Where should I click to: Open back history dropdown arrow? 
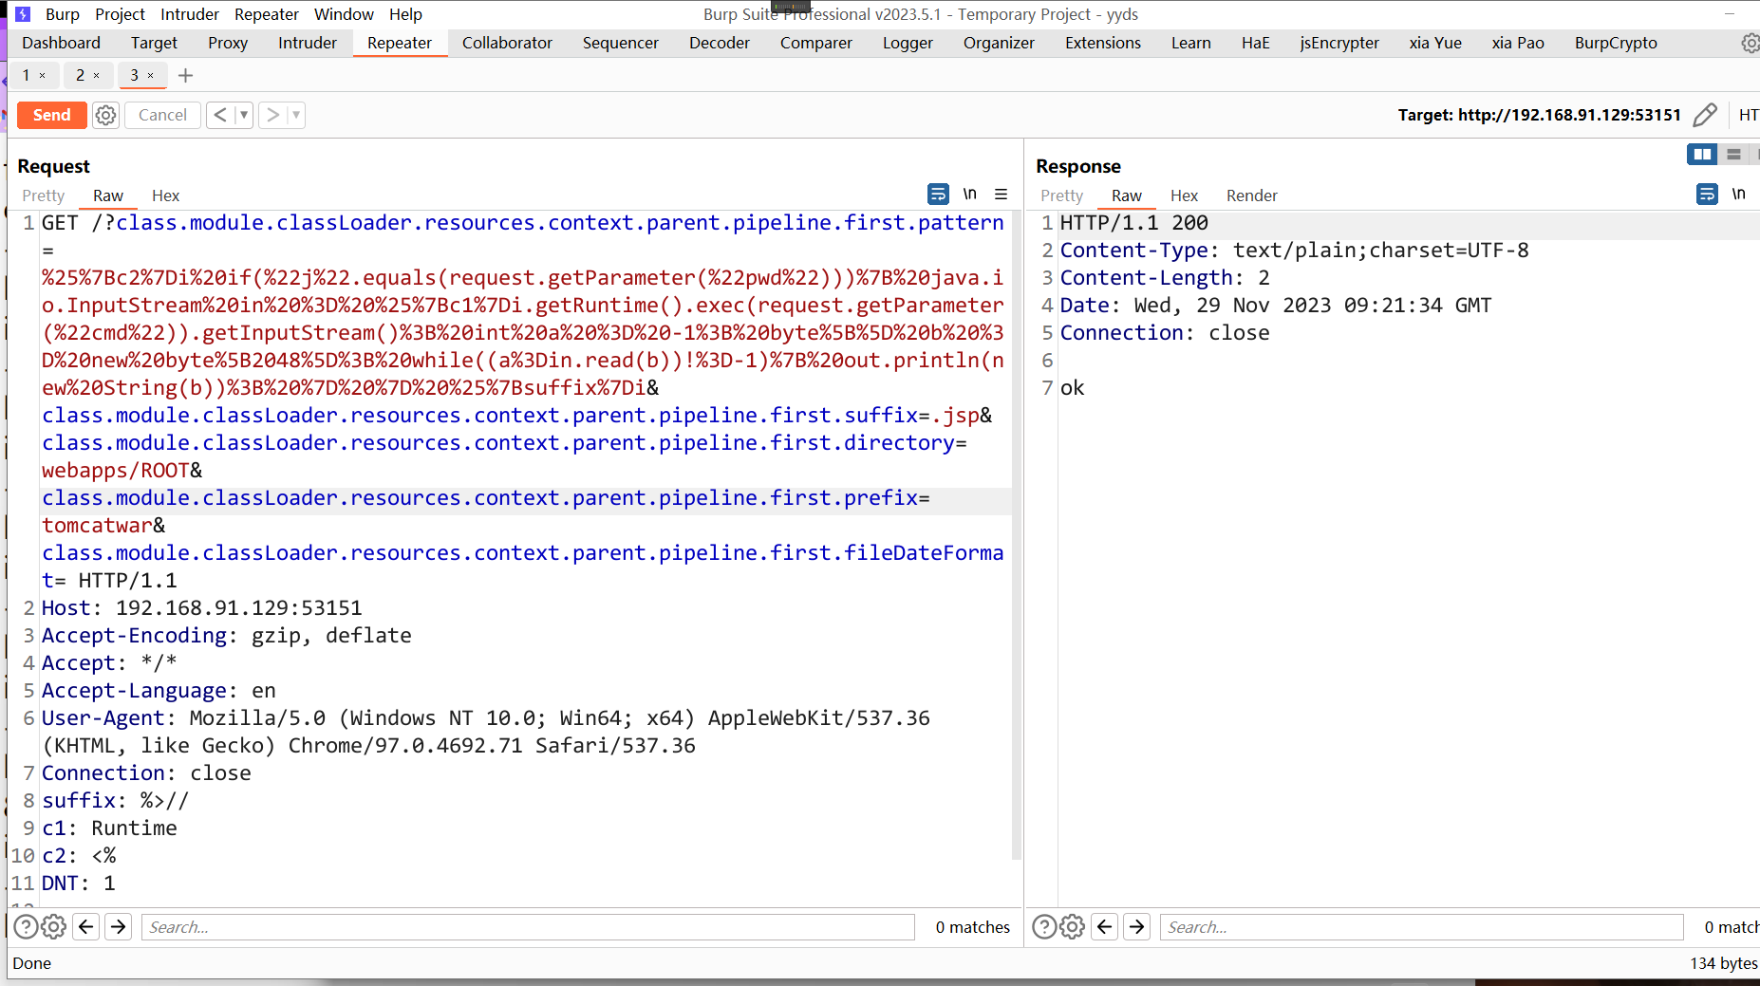tap(244, 115)
